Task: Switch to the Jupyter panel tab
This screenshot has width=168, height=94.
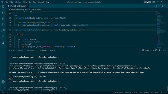Action: 52,50
